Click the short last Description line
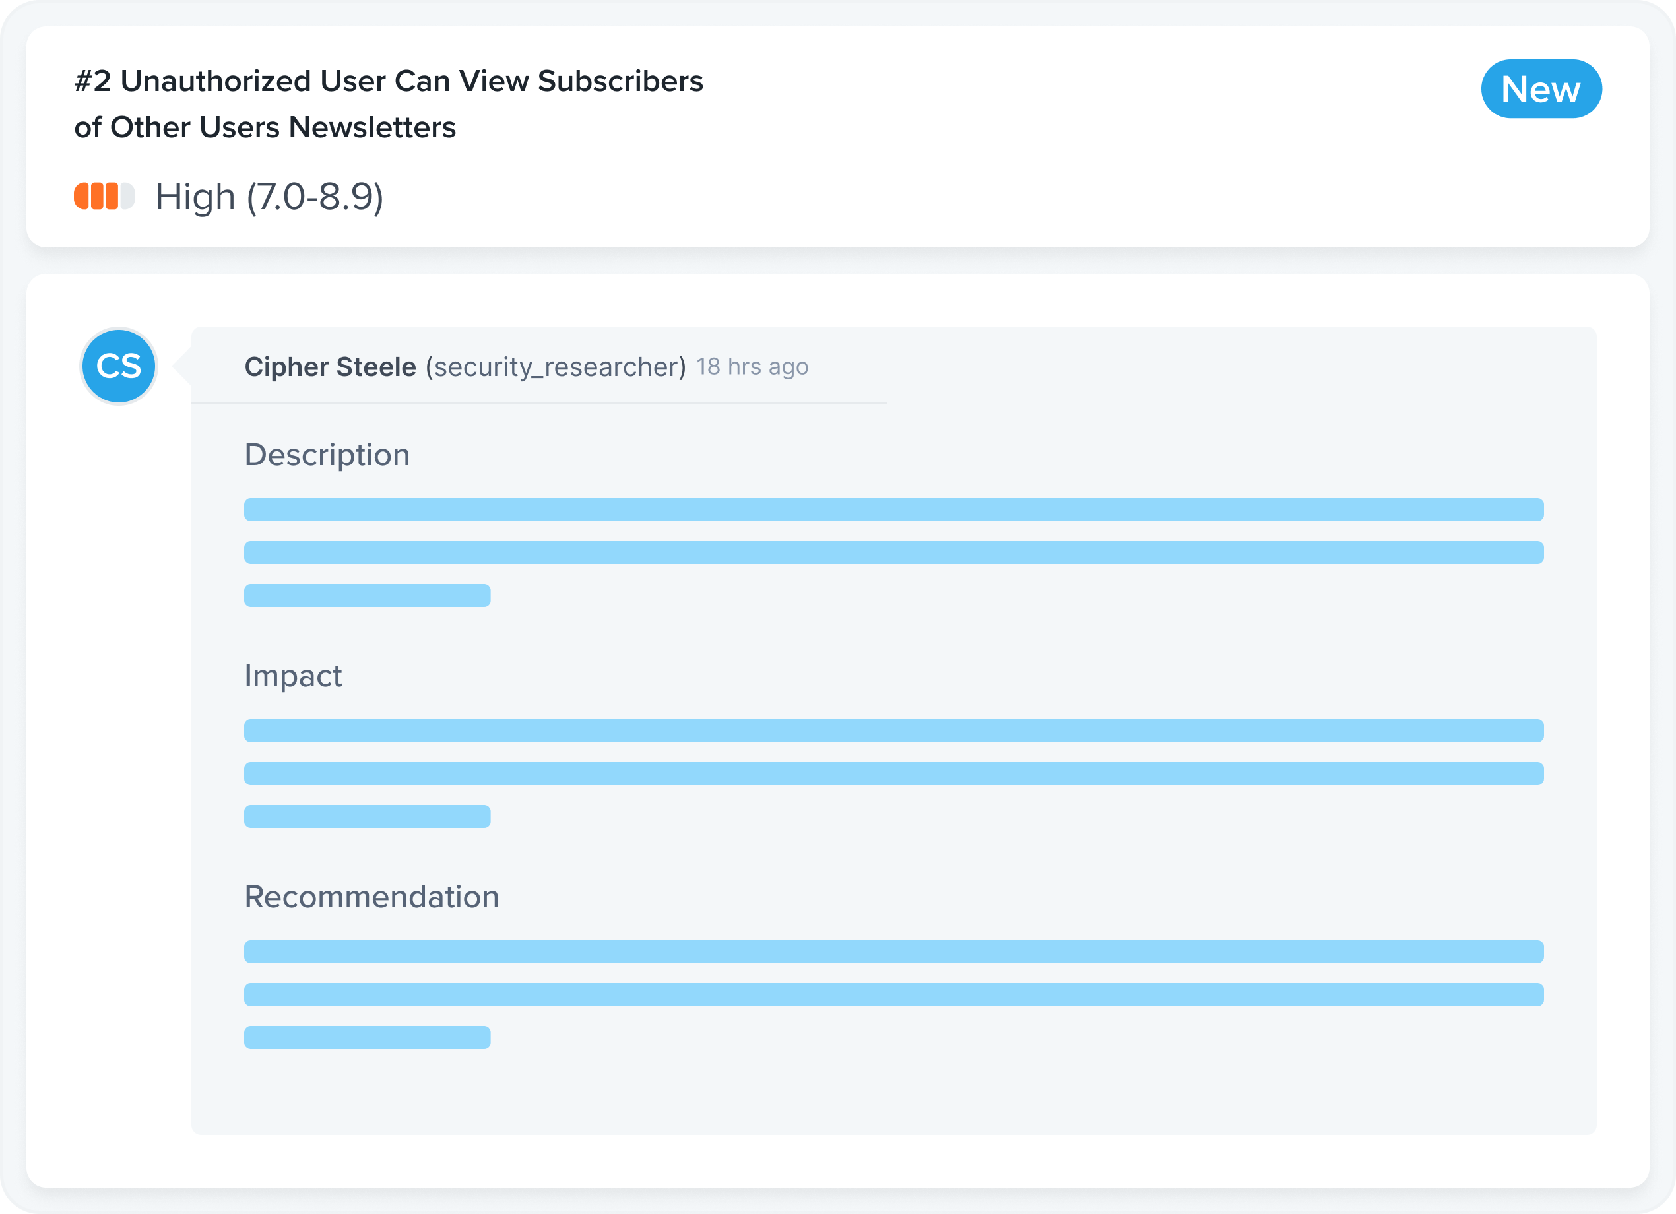The image size is (1676, 1214). pos(368,596)
